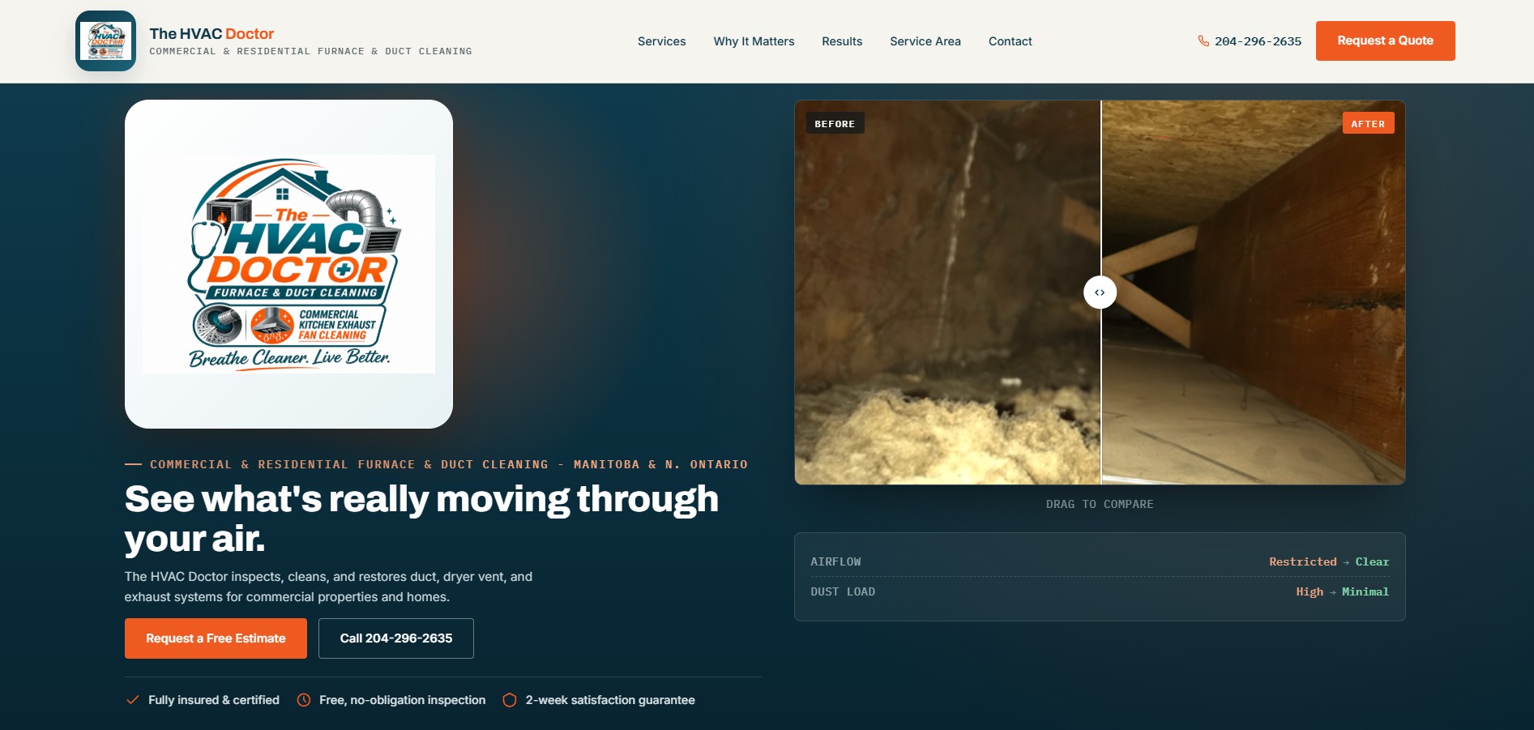Go to Why It Matters section

(x=754, y=41)
